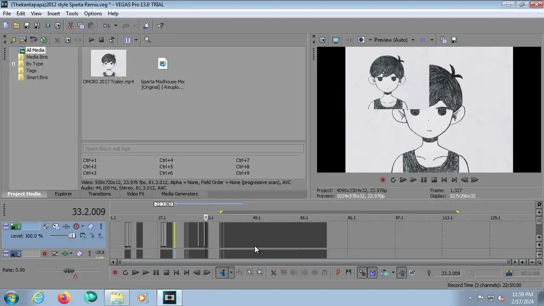
Task: Open the Options menu
Action: [x=93, y=14]
